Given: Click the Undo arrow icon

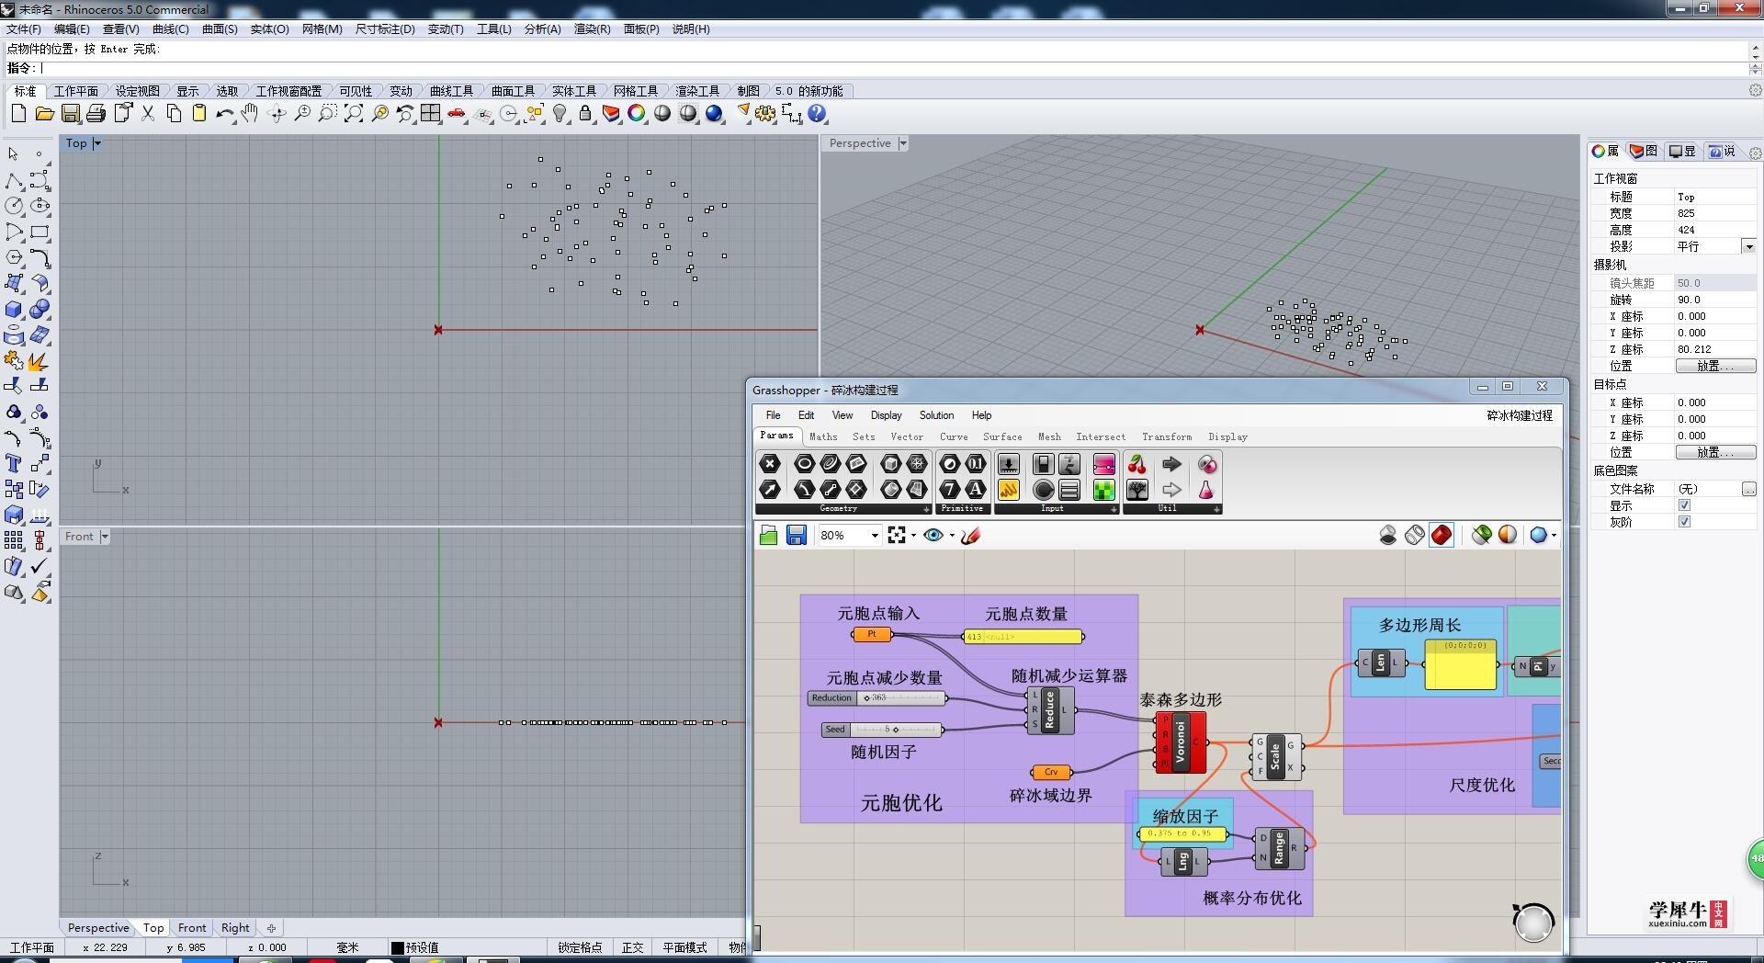Looking at the screenshot, I should pos(224,113).
